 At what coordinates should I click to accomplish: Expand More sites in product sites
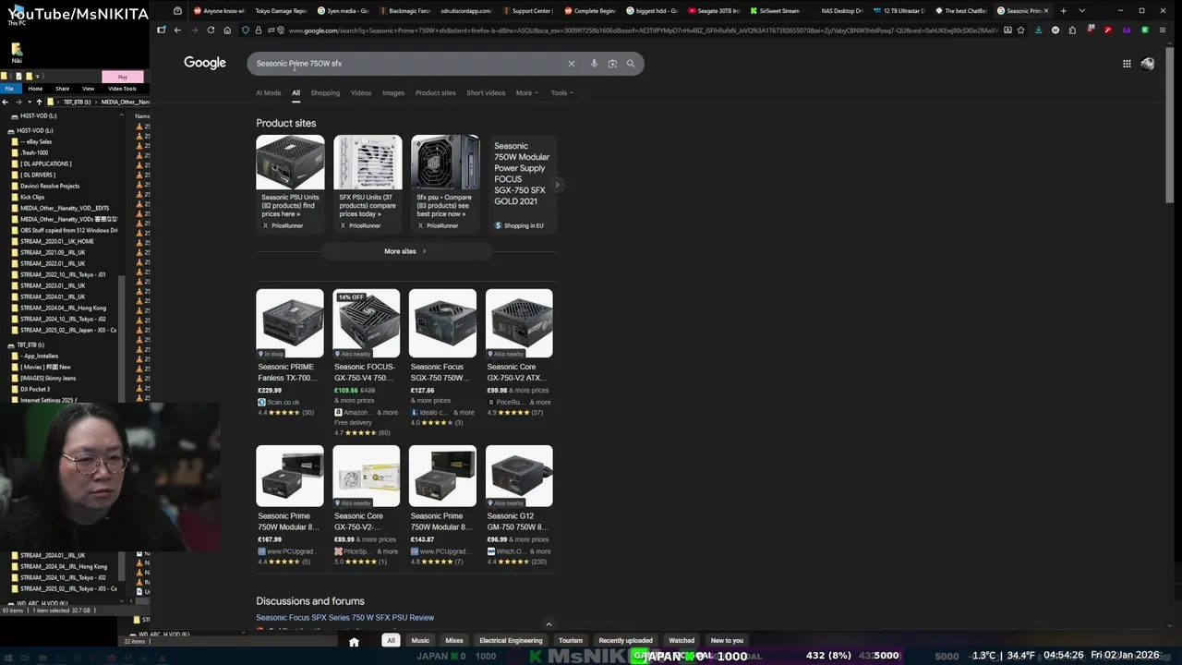(x=405, y=251)
